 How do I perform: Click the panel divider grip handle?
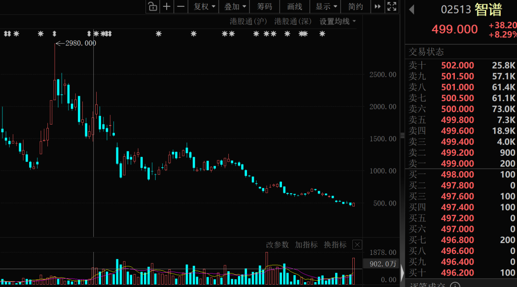pyautogui.click(x=402, y=136)
